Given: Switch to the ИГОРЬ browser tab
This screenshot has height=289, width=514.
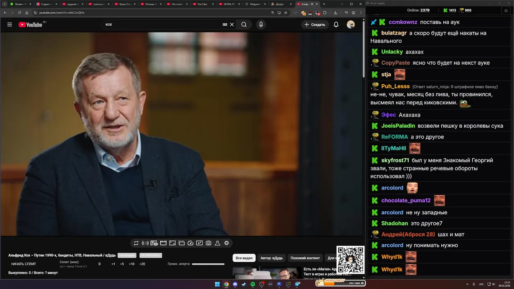Looking at the screenshot, I should click(229, 4).
